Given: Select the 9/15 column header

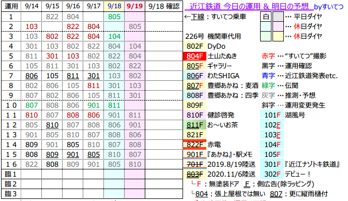Looking at the screenshot, I should (52, 6).
